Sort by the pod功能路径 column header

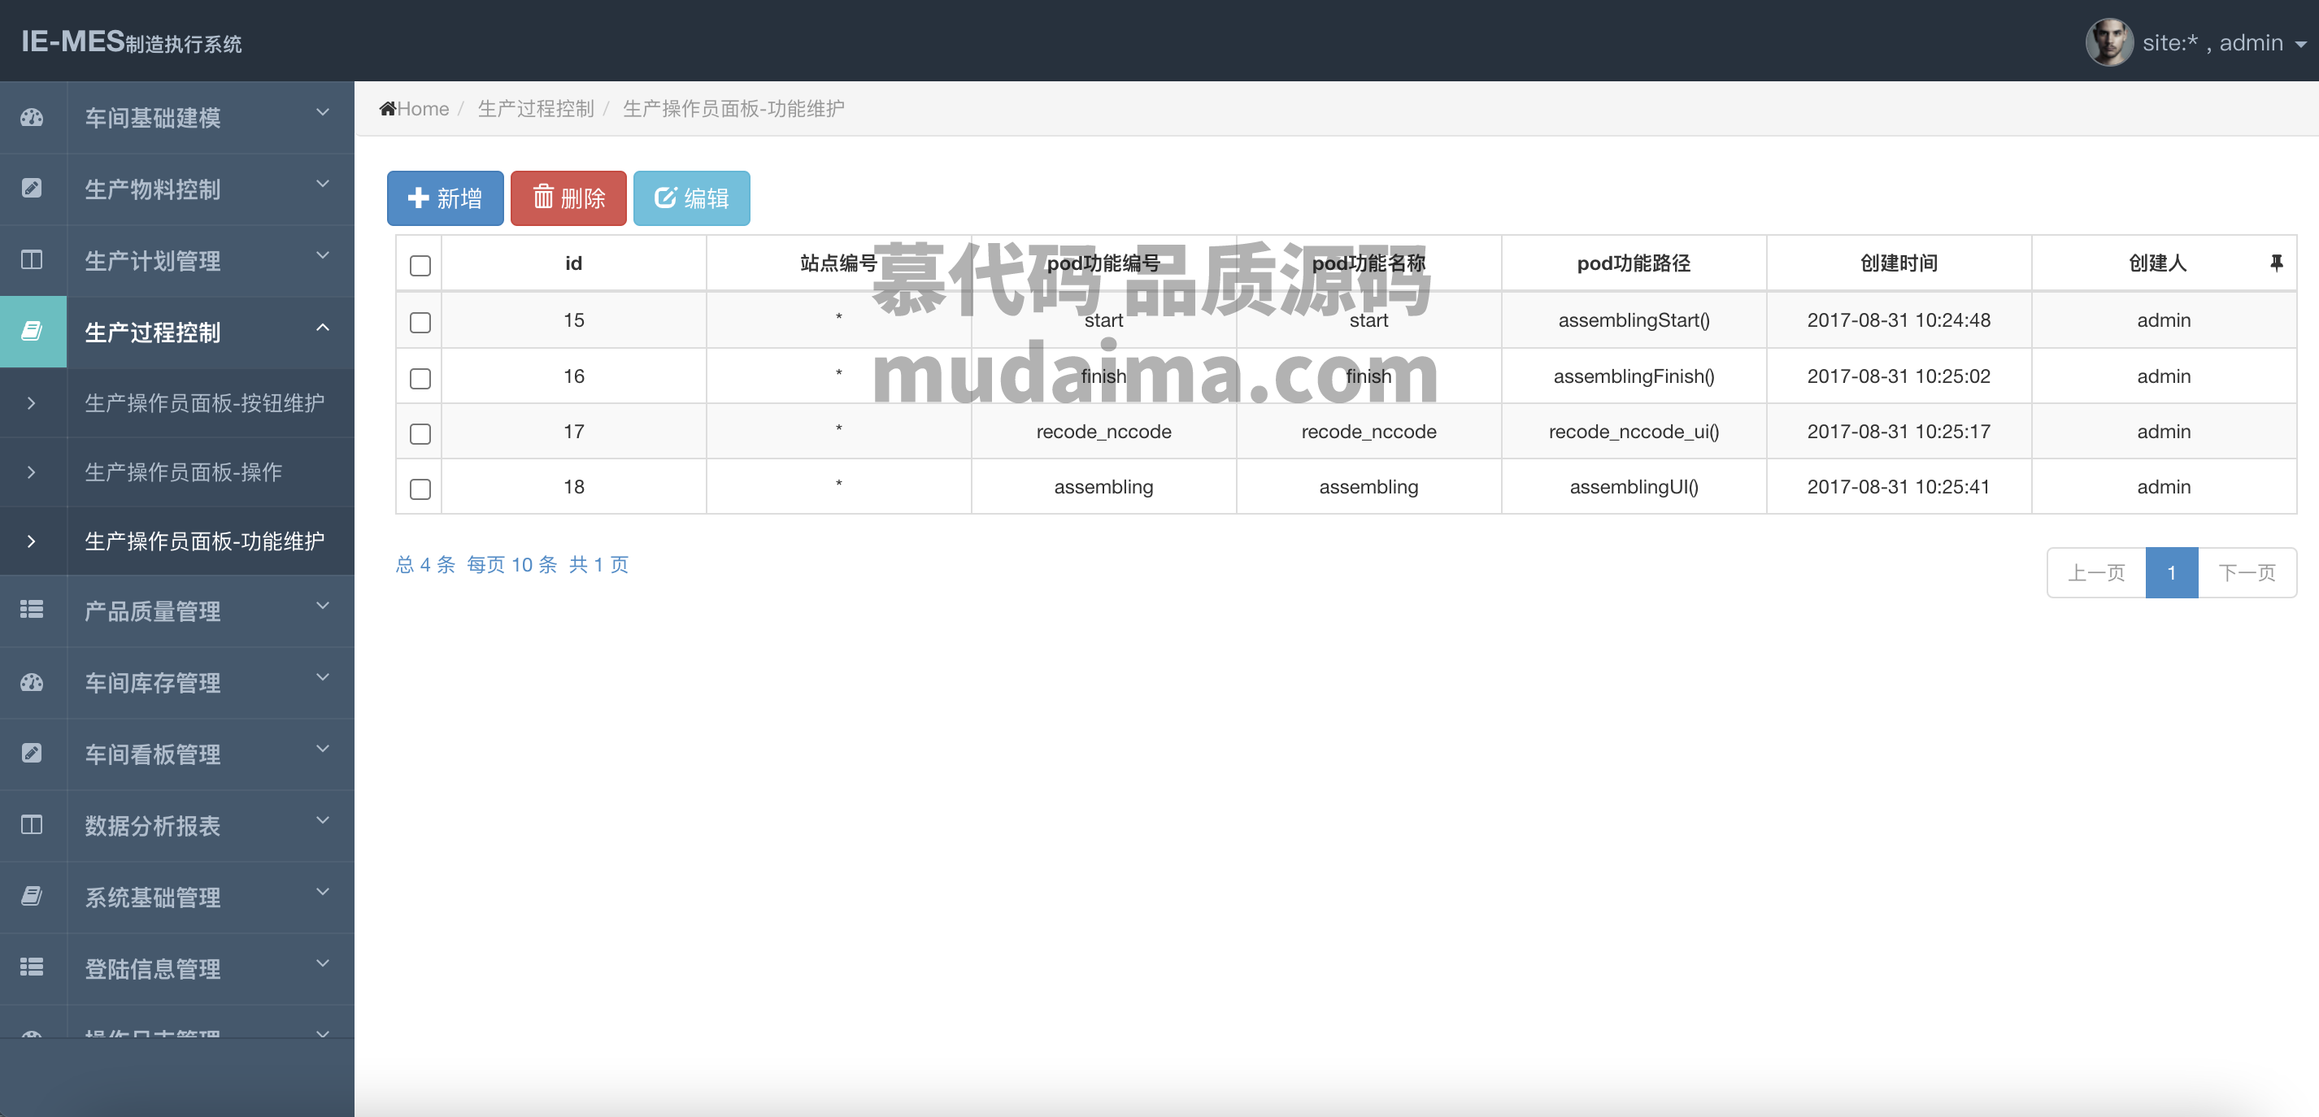[1633, 263]
